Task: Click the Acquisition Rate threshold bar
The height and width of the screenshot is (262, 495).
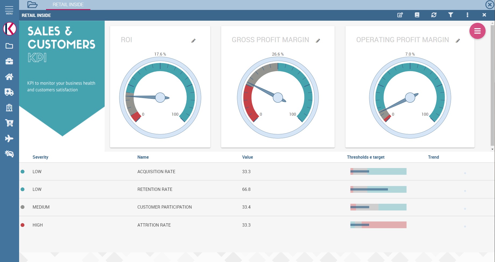Action: (378, 171)
